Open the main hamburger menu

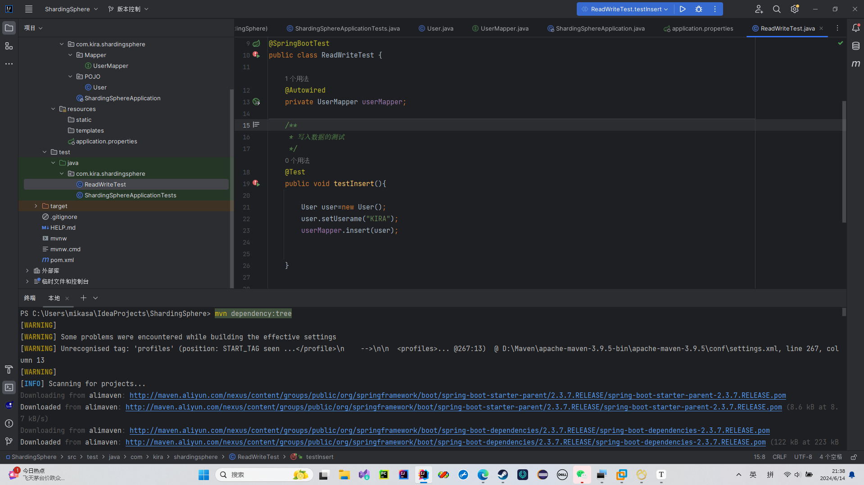click(x=29, y=9)
